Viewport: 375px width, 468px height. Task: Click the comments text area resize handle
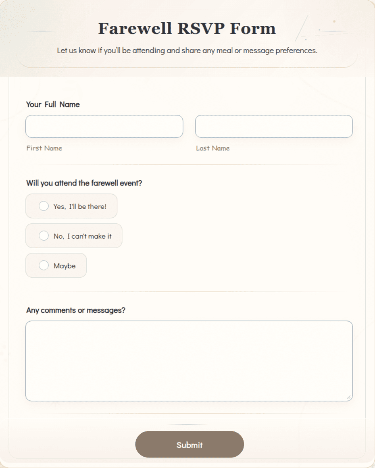point(349,397)
